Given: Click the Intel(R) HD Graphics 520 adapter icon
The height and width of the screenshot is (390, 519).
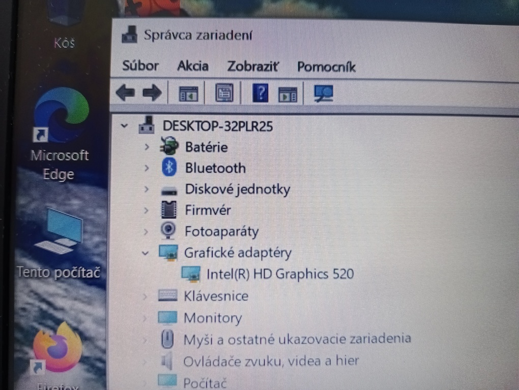Looking at the screenshot, I should tap(192, 274).
